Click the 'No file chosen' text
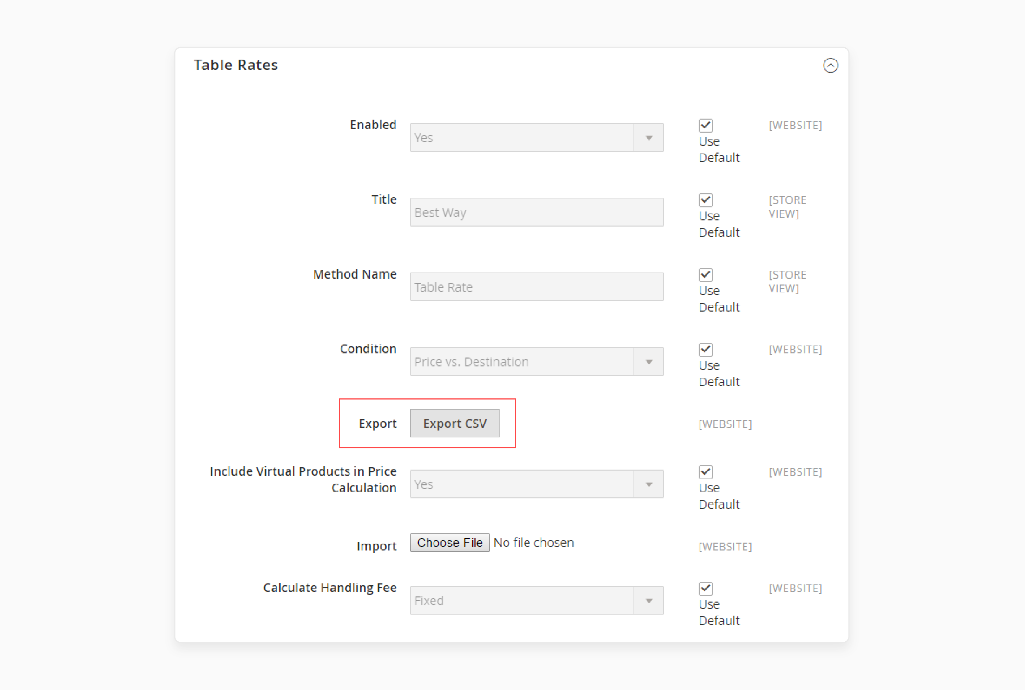The height and width of the screenshot is (690, 1025). point(533,543)
